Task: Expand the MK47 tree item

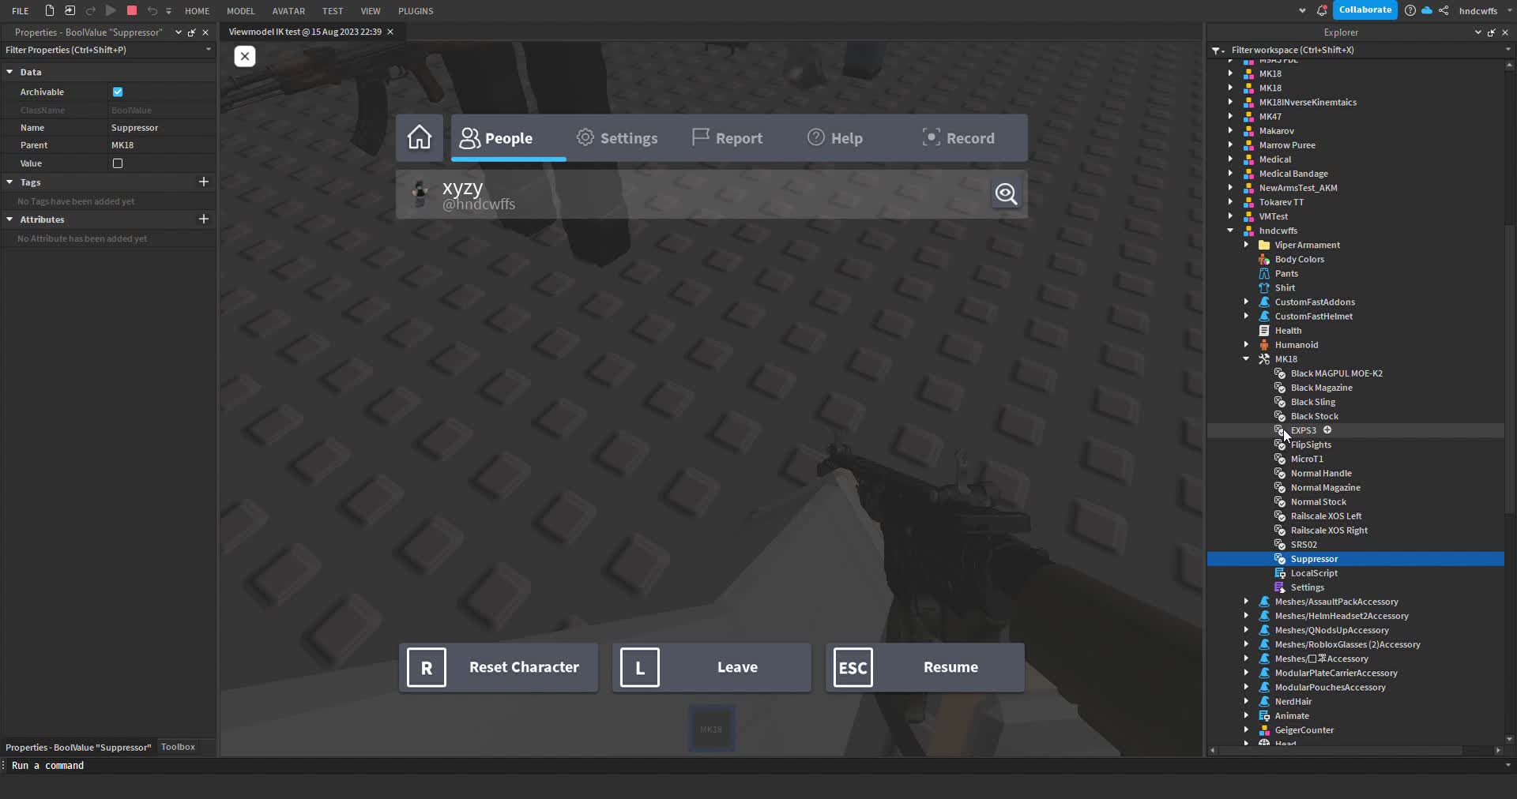Action: click(x=1230, y=116)
